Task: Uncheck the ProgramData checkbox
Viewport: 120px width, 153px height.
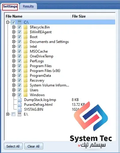Action: pyautogui.click(x=19, y=75)
